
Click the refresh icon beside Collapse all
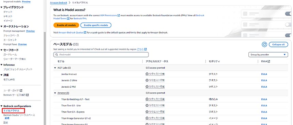point(264,44)
